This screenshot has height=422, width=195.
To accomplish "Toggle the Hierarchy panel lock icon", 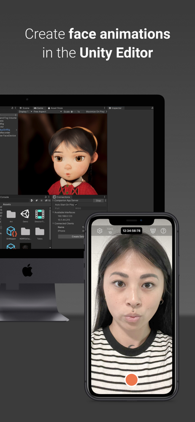I will [12, 108].
